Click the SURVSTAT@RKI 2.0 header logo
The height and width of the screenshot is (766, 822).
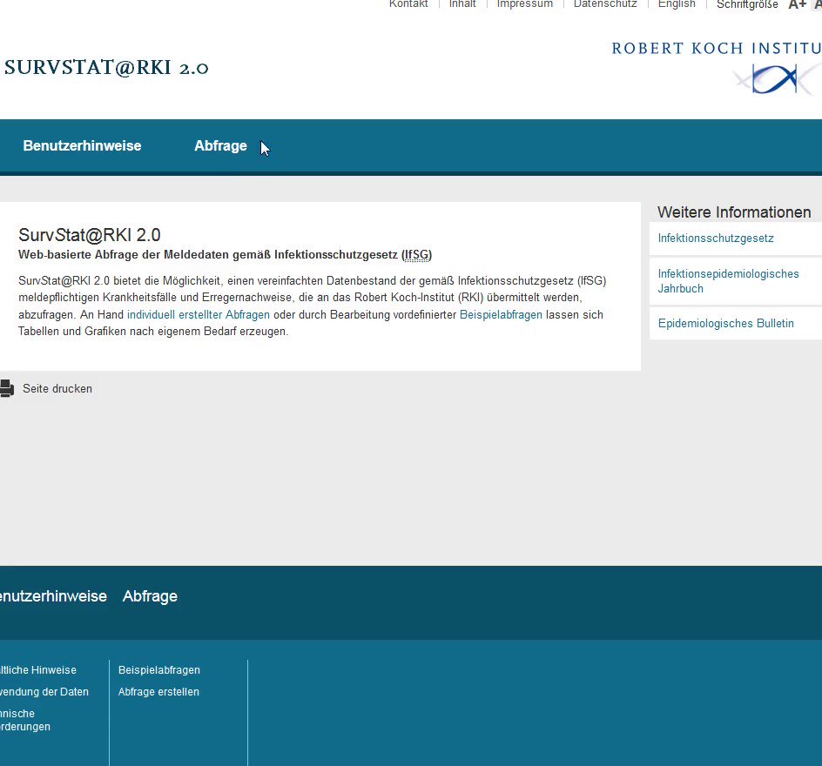tap(106, 68)
